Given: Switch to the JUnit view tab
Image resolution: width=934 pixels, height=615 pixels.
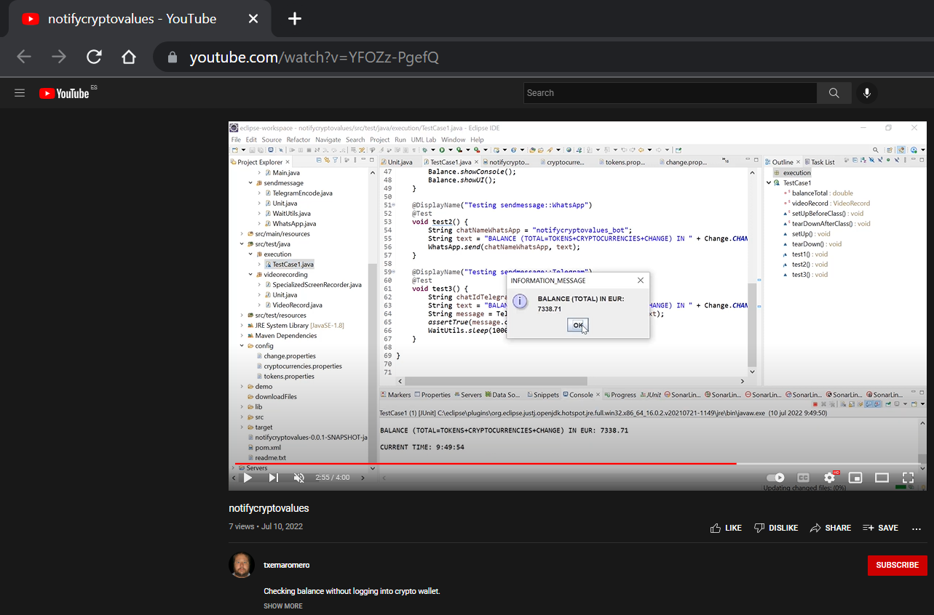Looking at the screenshot, I should (649, 395).
